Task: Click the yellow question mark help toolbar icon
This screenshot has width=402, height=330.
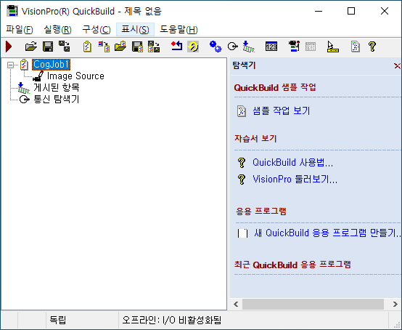Action: 372,47
